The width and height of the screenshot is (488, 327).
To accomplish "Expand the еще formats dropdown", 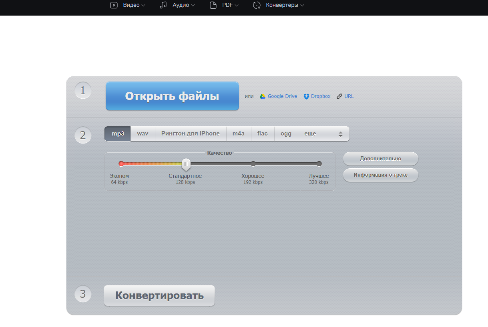I will pos(323,134).
